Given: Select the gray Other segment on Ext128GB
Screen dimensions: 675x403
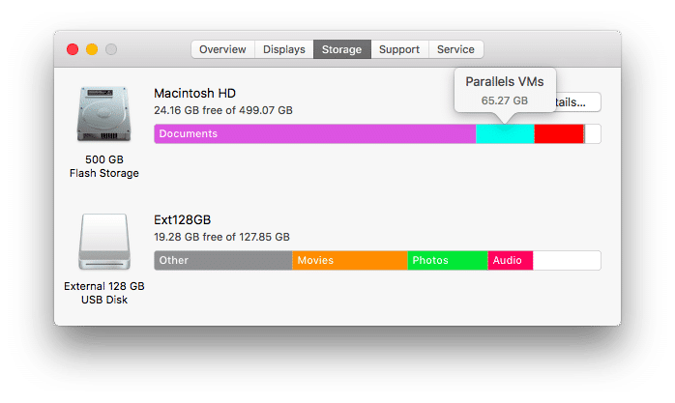Looking at the screenshot, I should pyautogui.click(x=222, y=261).
